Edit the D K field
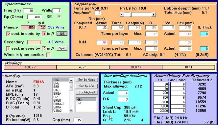Viewport: 218px width, 125px height. pos(123,99)
